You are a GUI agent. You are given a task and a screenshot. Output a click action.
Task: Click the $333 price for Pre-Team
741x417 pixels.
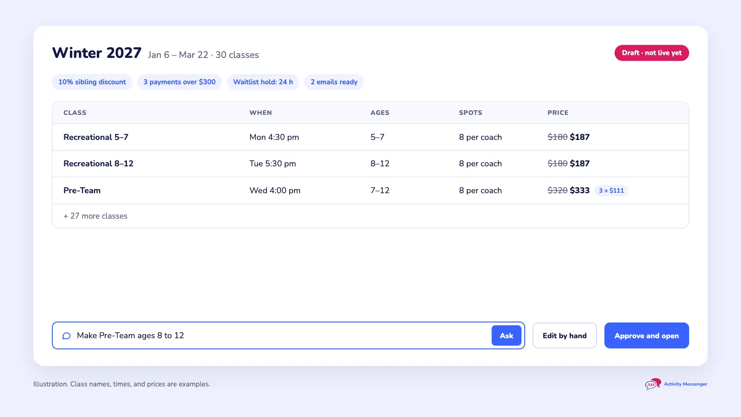pos(579,190)
